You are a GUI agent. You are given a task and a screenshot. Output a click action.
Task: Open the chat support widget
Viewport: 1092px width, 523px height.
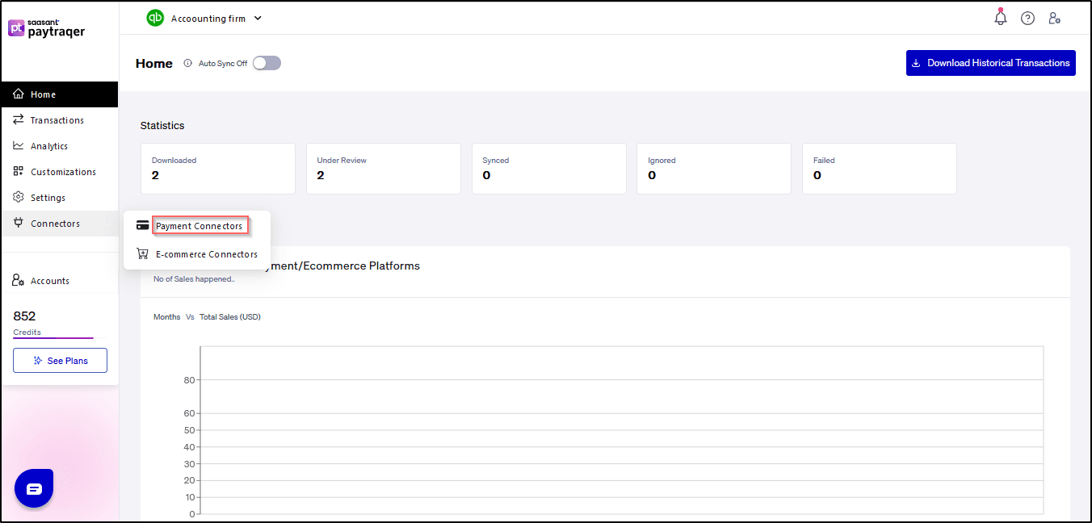click(34, 488)
